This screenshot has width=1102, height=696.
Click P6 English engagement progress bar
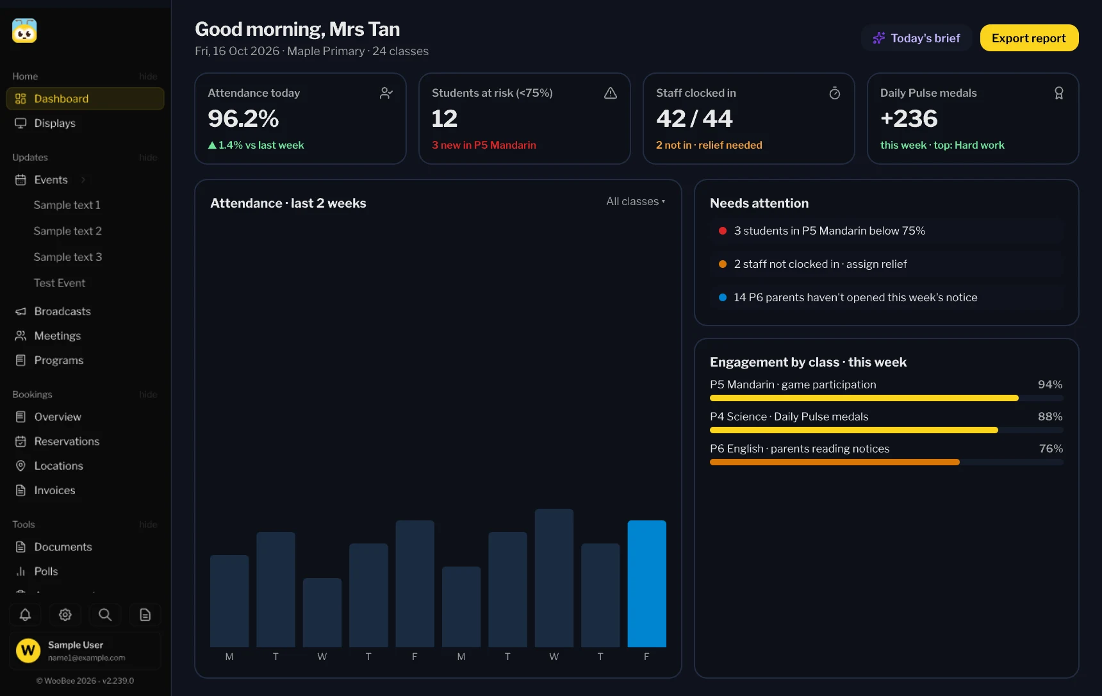tap(887, 462)
